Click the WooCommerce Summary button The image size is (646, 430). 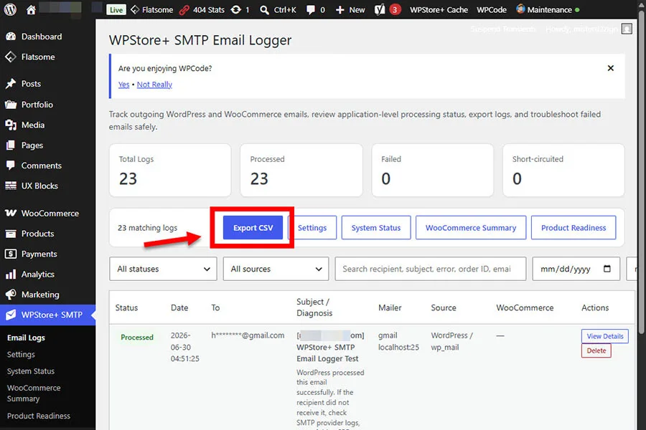coord(470,228)
